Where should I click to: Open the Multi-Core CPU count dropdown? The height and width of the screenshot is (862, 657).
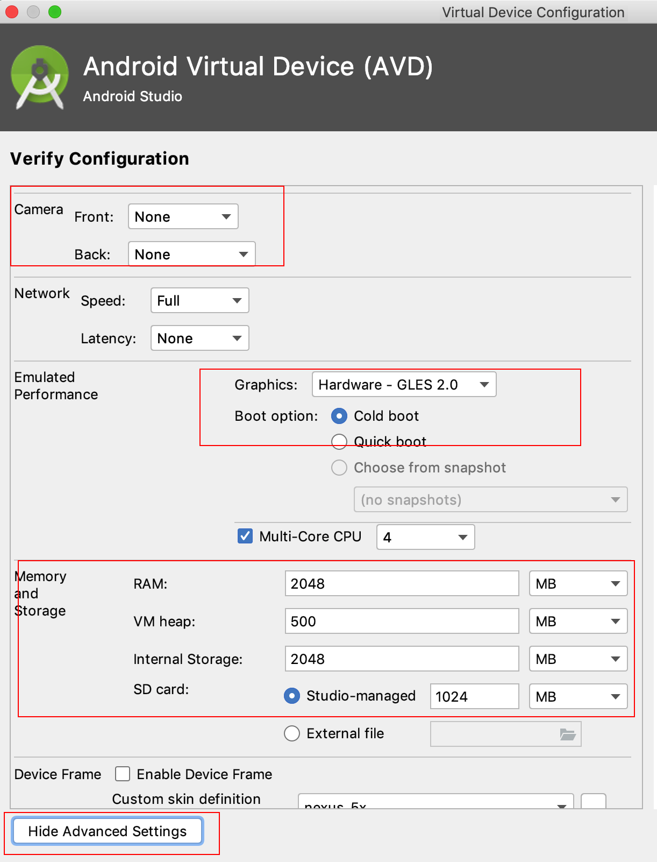pyautogui.click(x=426, y=537)
